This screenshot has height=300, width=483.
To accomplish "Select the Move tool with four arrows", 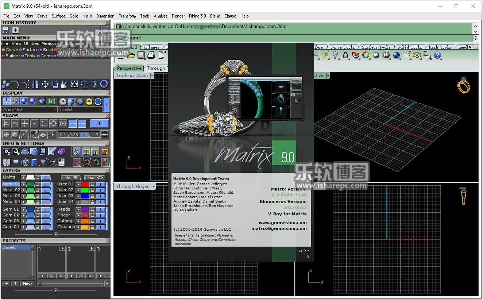I will pyautogui.click(x=45, y=84).
